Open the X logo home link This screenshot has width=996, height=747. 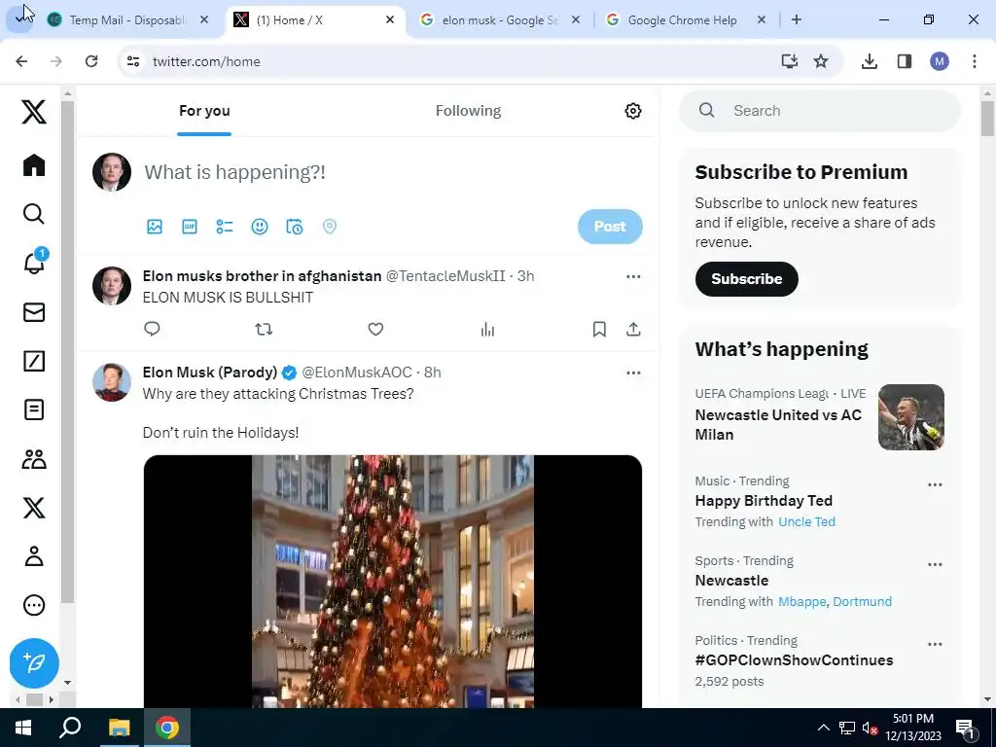(34, 112)
